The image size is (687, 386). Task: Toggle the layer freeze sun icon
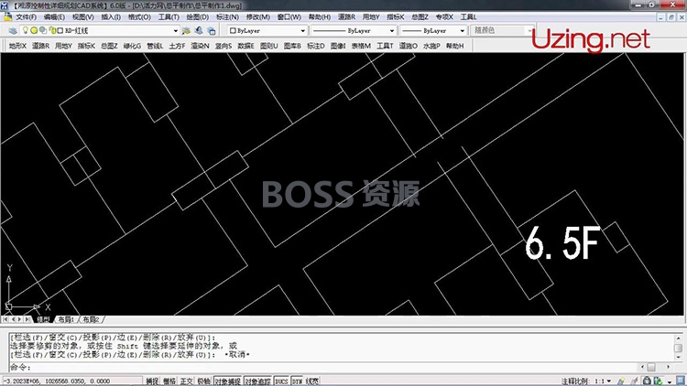click(34, 30)
